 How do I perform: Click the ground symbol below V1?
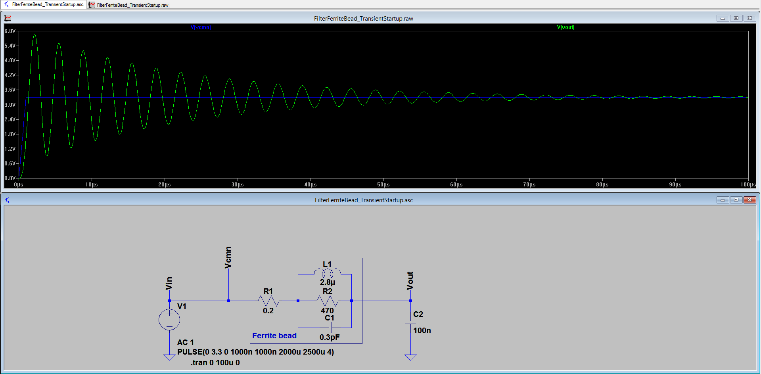169,357
